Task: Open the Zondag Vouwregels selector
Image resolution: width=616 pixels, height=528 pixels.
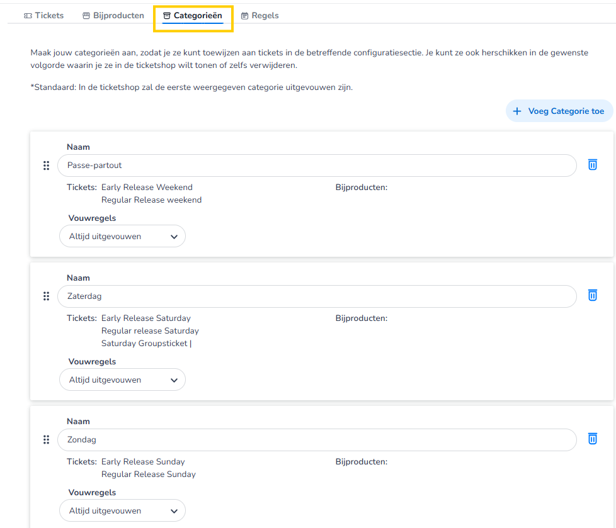Action: (123, 511)
